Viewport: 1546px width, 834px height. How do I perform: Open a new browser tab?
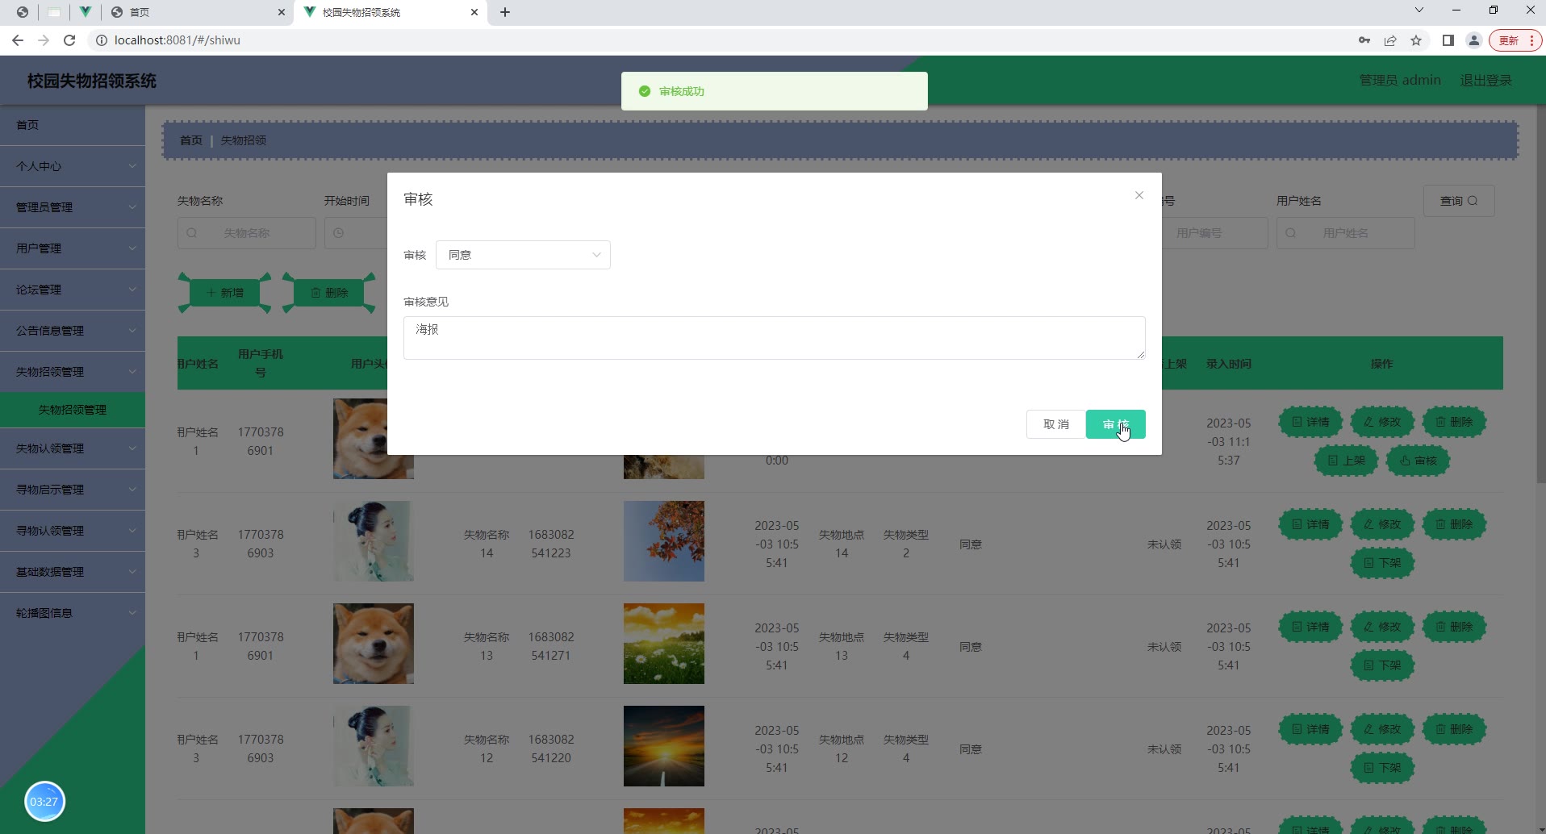click(505, 12)
